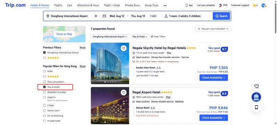Image resolution: width=277 pixels, height=125 pixels.
Task: Open Regal Airport Hotel title
Action: coord(146,92)
